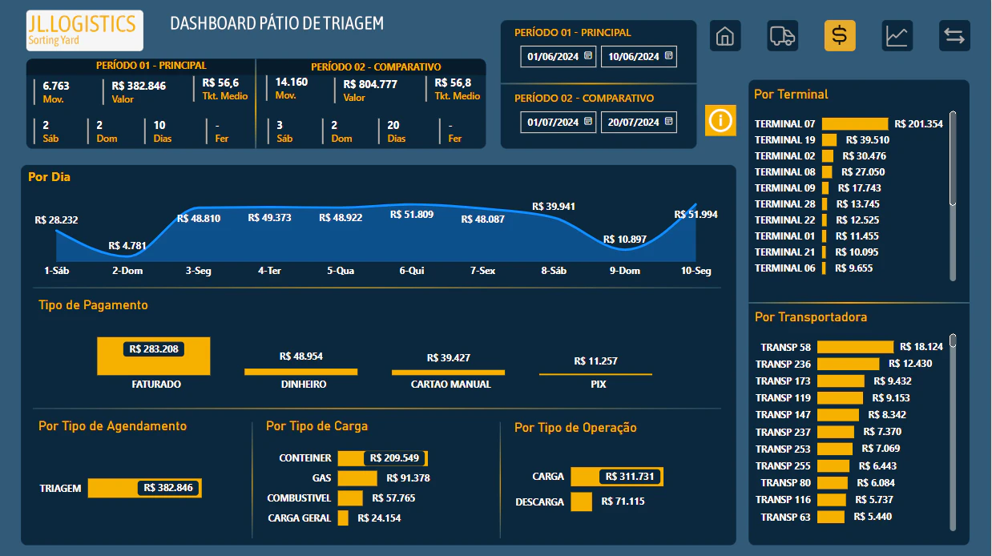
Task: Select the TRIAGEM scheduling bar
Action: (144, 488)
